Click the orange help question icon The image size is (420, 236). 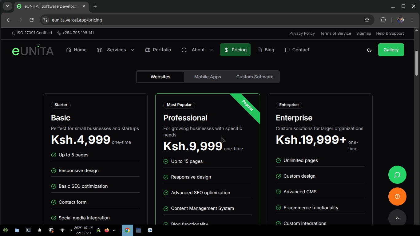397,197
